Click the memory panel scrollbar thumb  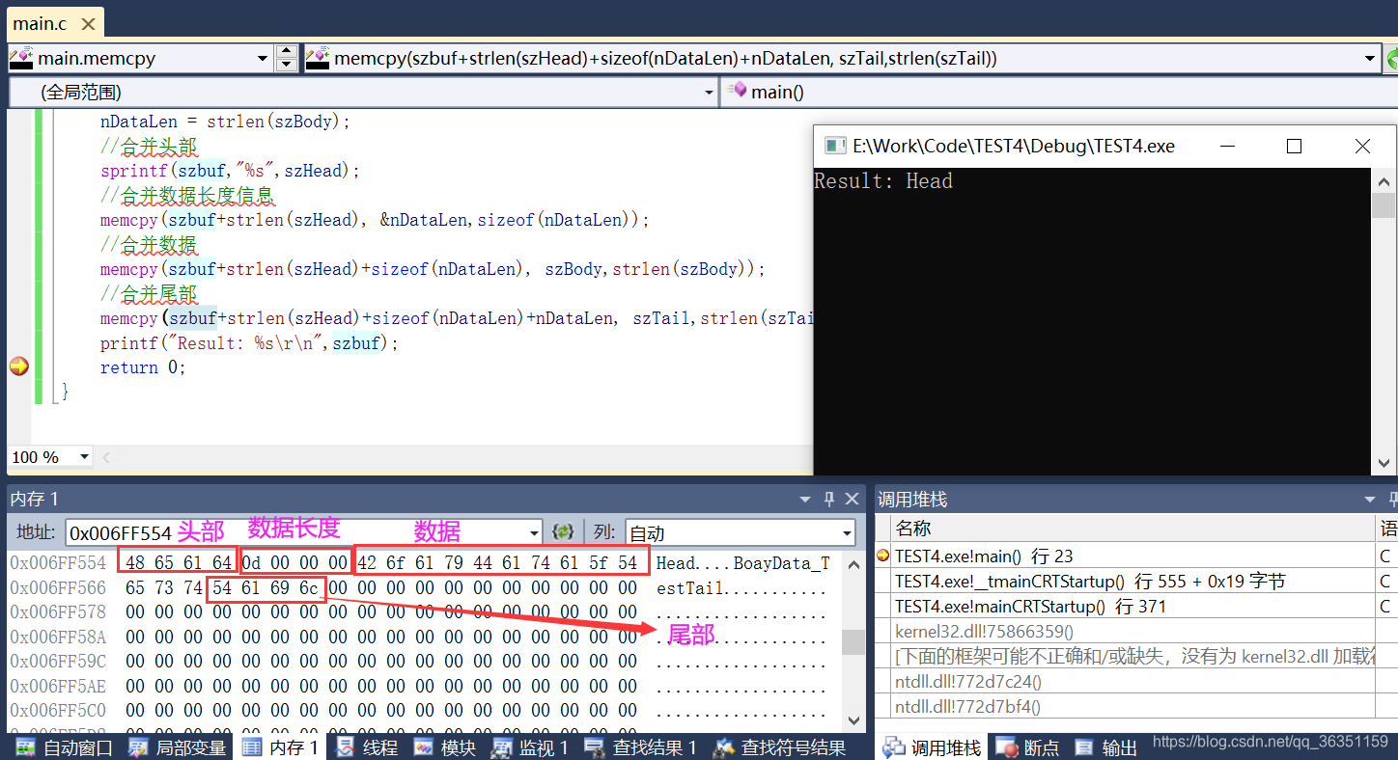(x=853, y=642)
